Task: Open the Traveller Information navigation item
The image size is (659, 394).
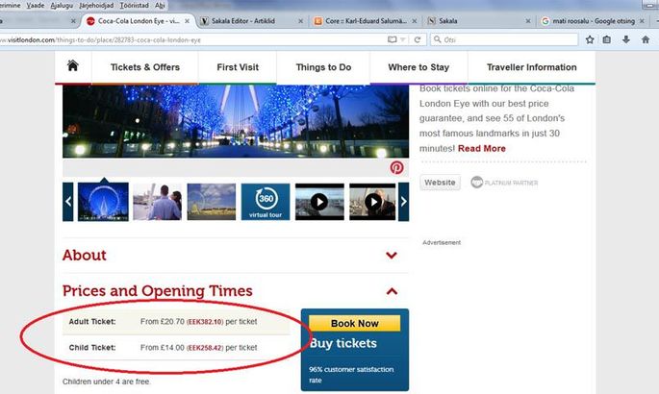Action: (532, 67)
